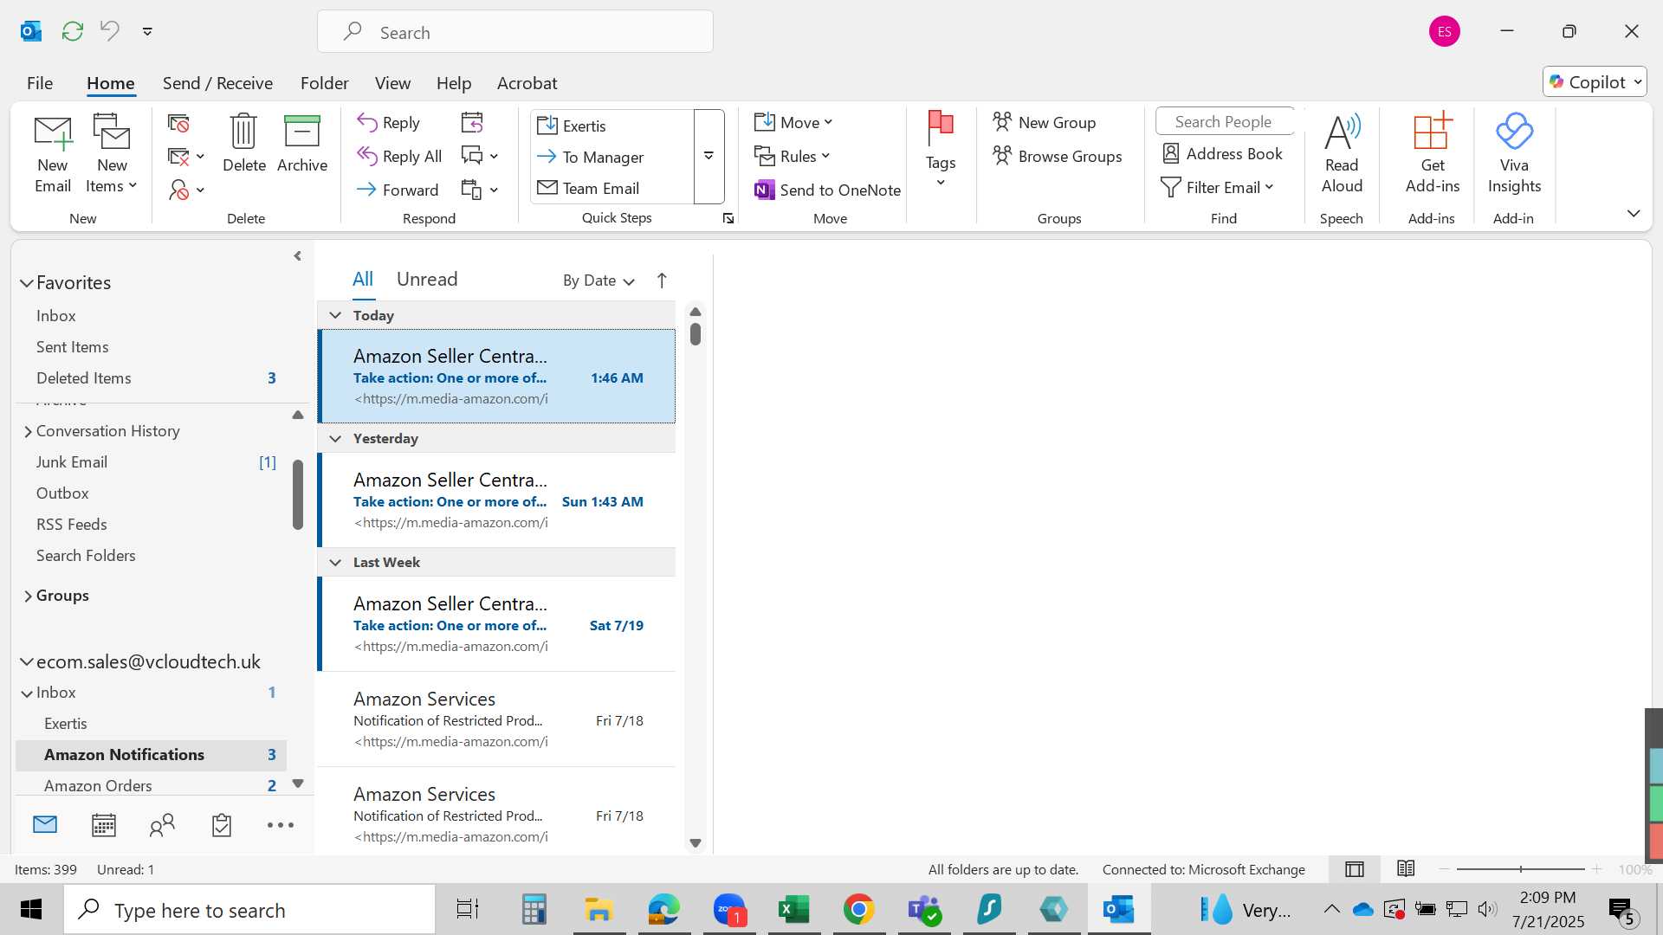The height and width of the screenshot is (935, 1663).
Task: Collapse the Yesterday group
Action: coord(335,438)
